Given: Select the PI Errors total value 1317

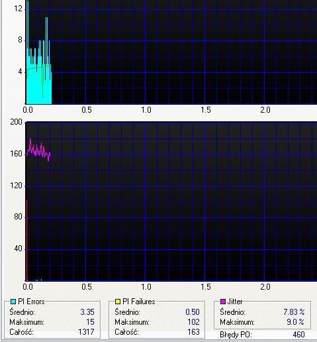Looking at the screenshot, I should 86,332.
